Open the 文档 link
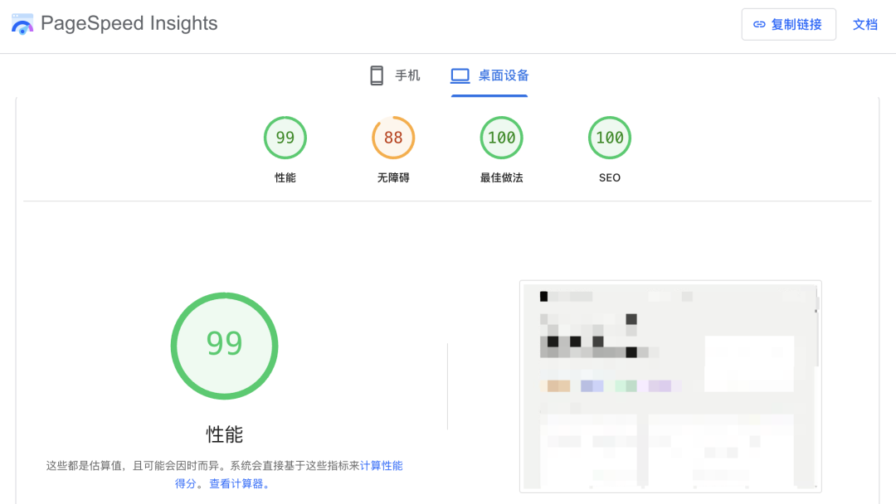The width and height of the screenshot is (896, 504). point(864,25)
